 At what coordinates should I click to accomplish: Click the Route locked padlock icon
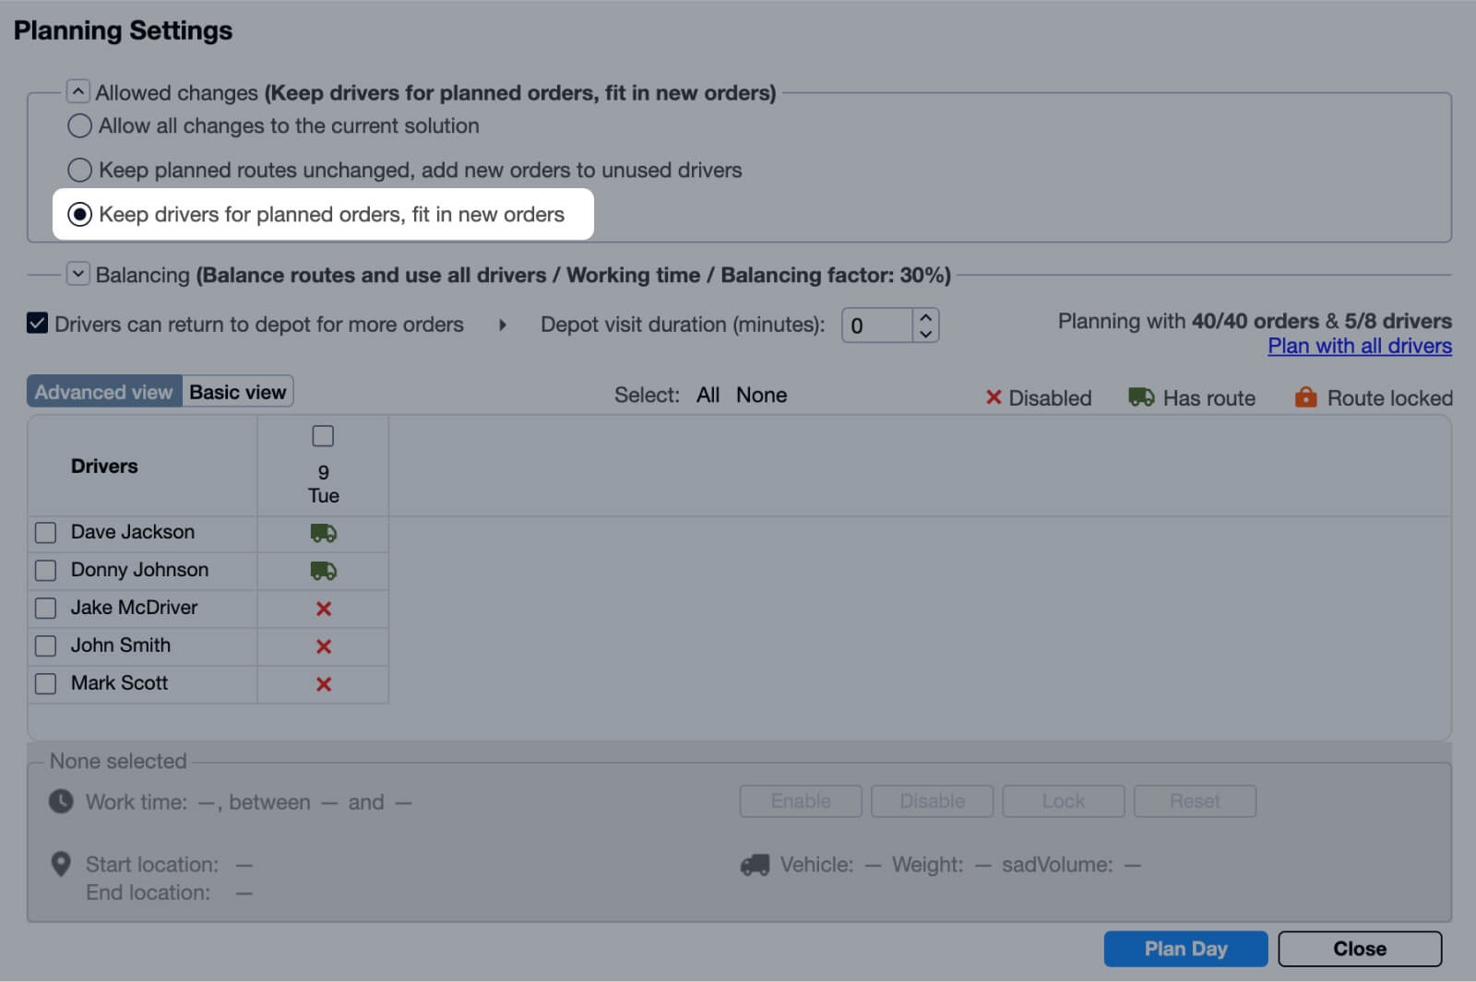[x=1306, y=396]
